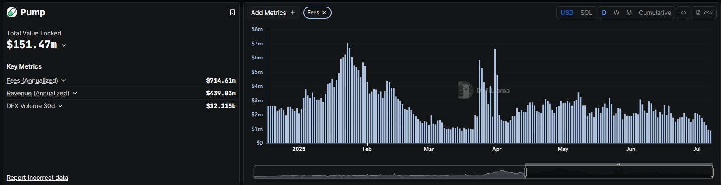Click the Pump title text
721x185 pixels.
click(33, 12)
